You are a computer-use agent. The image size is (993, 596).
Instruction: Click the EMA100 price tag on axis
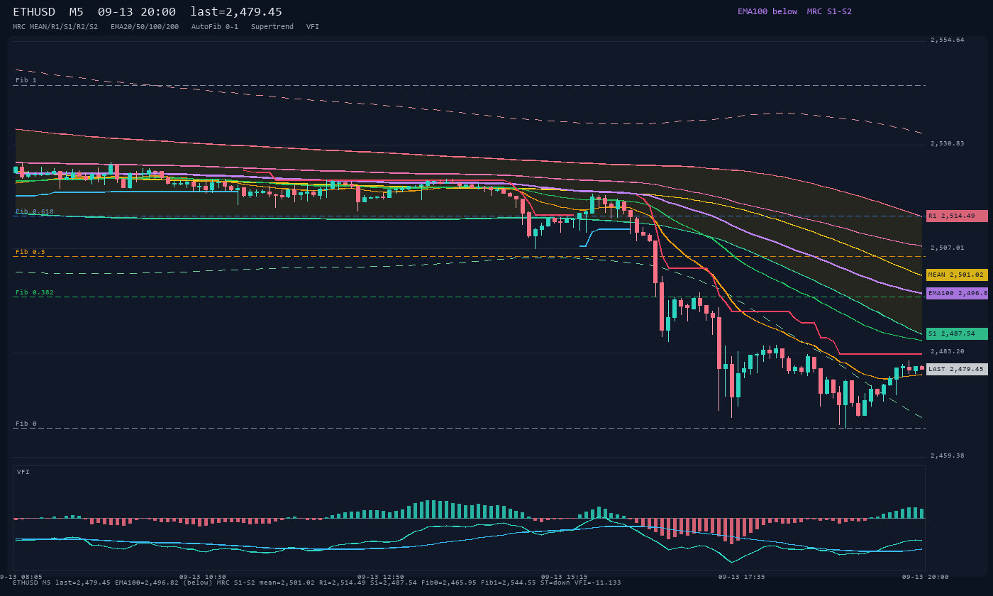[x=957, y=293]
